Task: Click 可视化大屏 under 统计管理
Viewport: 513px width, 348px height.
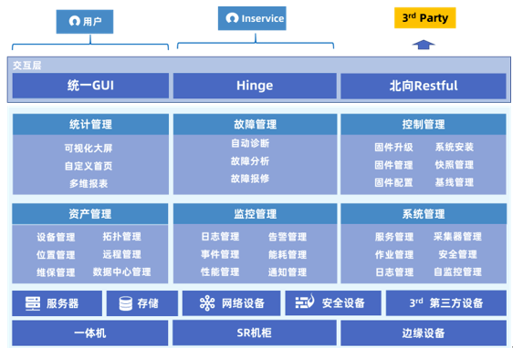Action: (89, 148)
